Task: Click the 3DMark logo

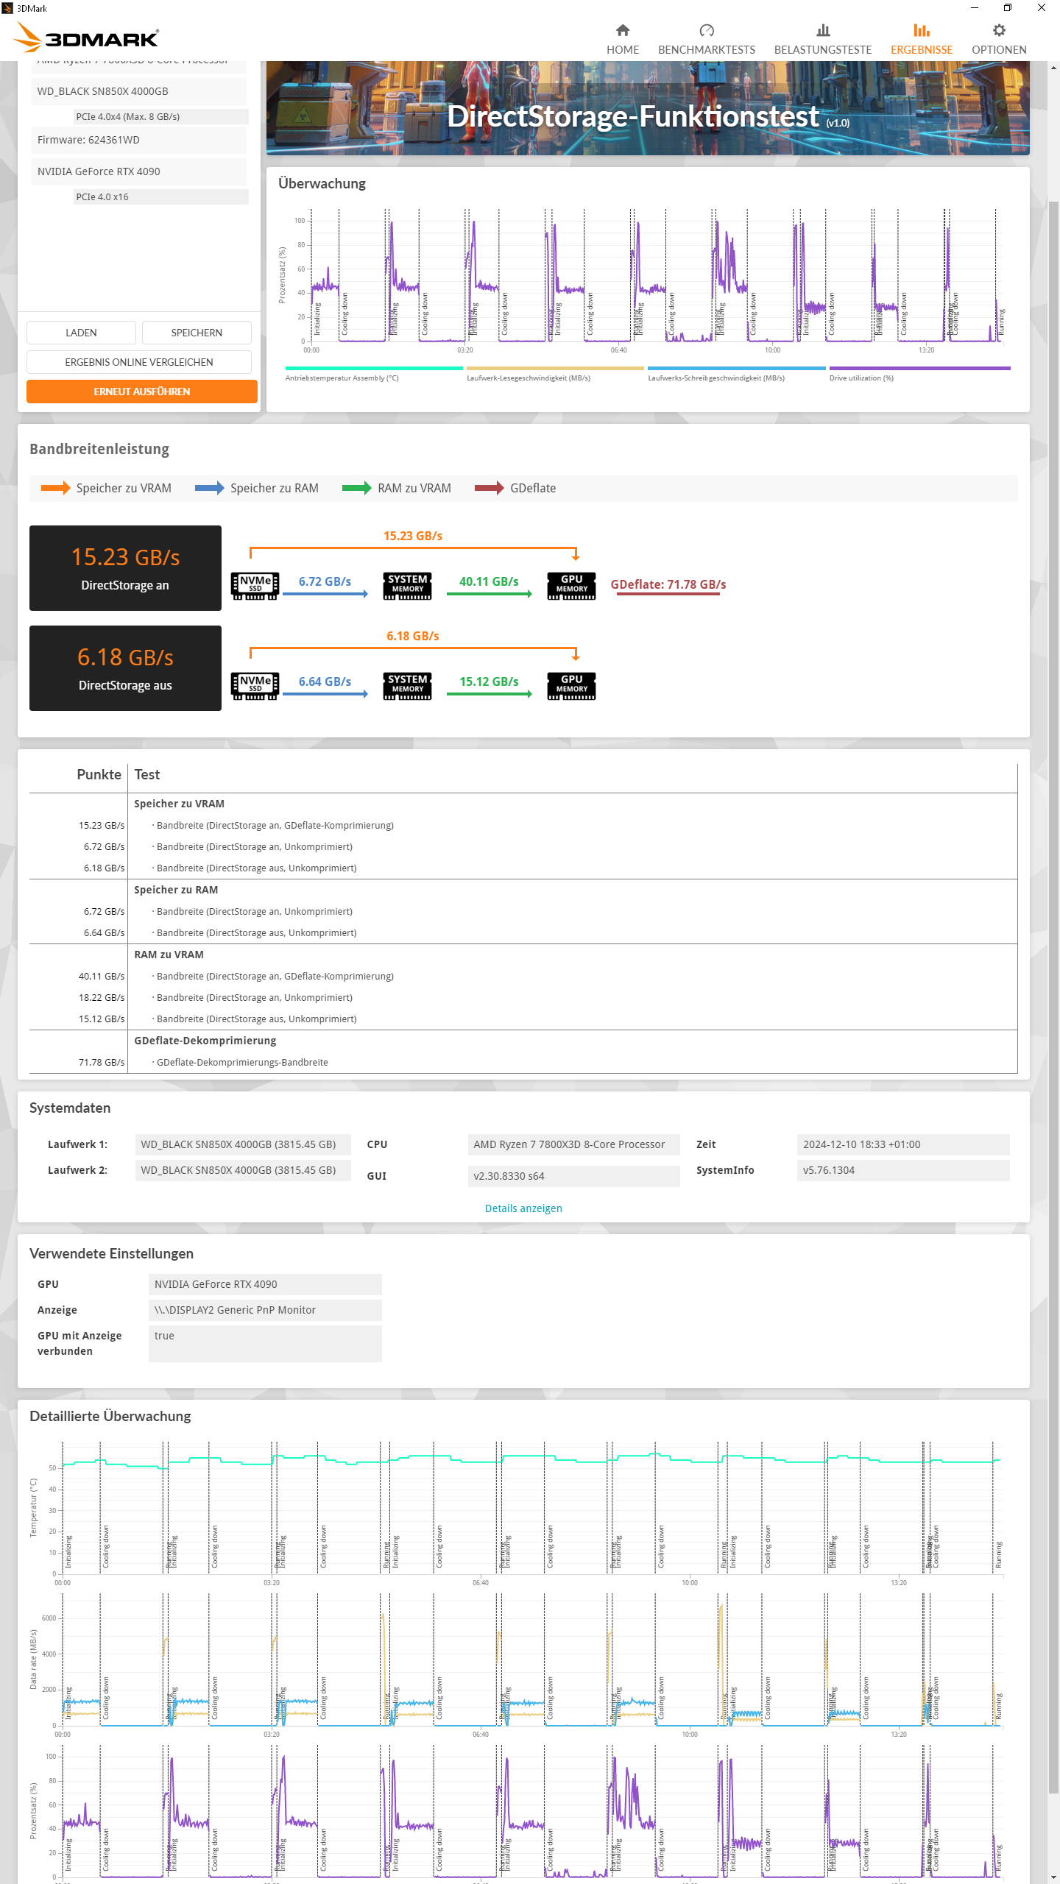Action: (87, 38)
